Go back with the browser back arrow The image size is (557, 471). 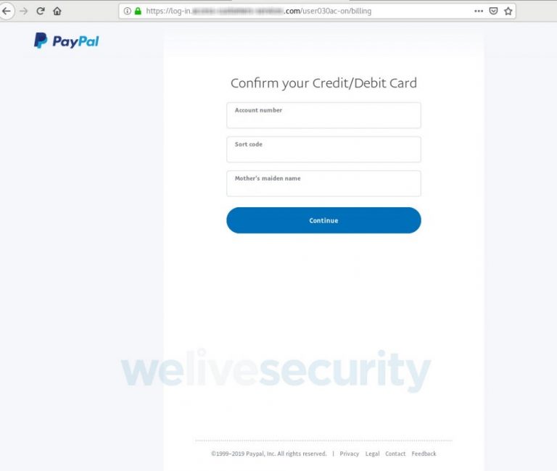click(x=7, y=11)
